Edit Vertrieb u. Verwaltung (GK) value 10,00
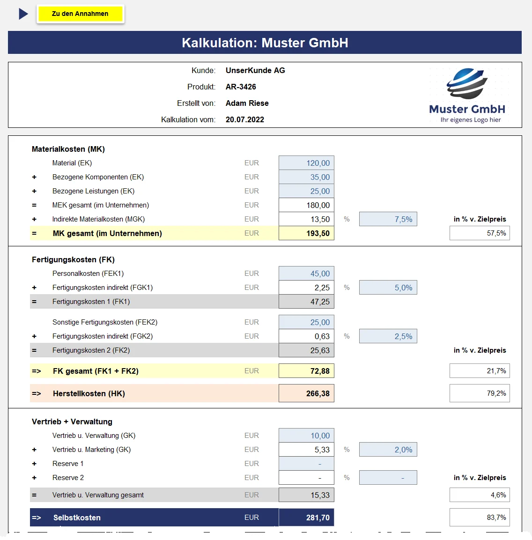This screenshot has width=532, height=540. 306,436
